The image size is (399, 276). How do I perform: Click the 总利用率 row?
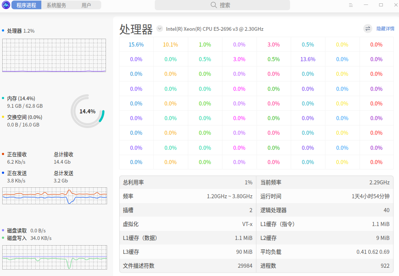188,182
